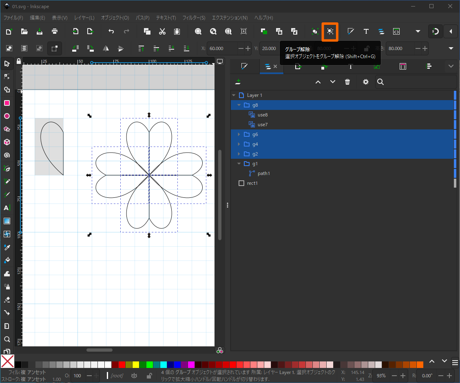Open the XML editor icon
Viewport: 460px width, 383px height.
[x=396, y=31]
